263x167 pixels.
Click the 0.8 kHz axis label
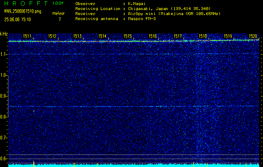tap(3, 117)
